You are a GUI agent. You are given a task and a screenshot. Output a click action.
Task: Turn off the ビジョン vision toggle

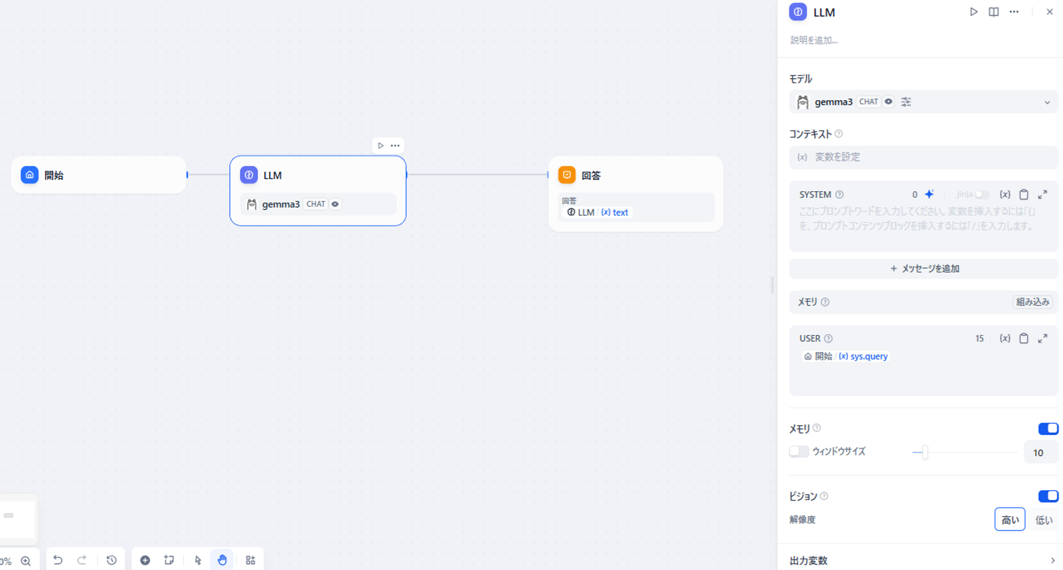[x=1048, y=496]
